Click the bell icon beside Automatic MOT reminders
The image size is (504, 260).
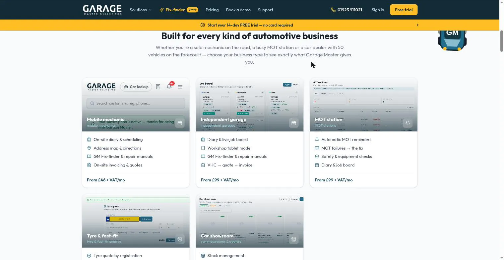[x=317, y=140]
